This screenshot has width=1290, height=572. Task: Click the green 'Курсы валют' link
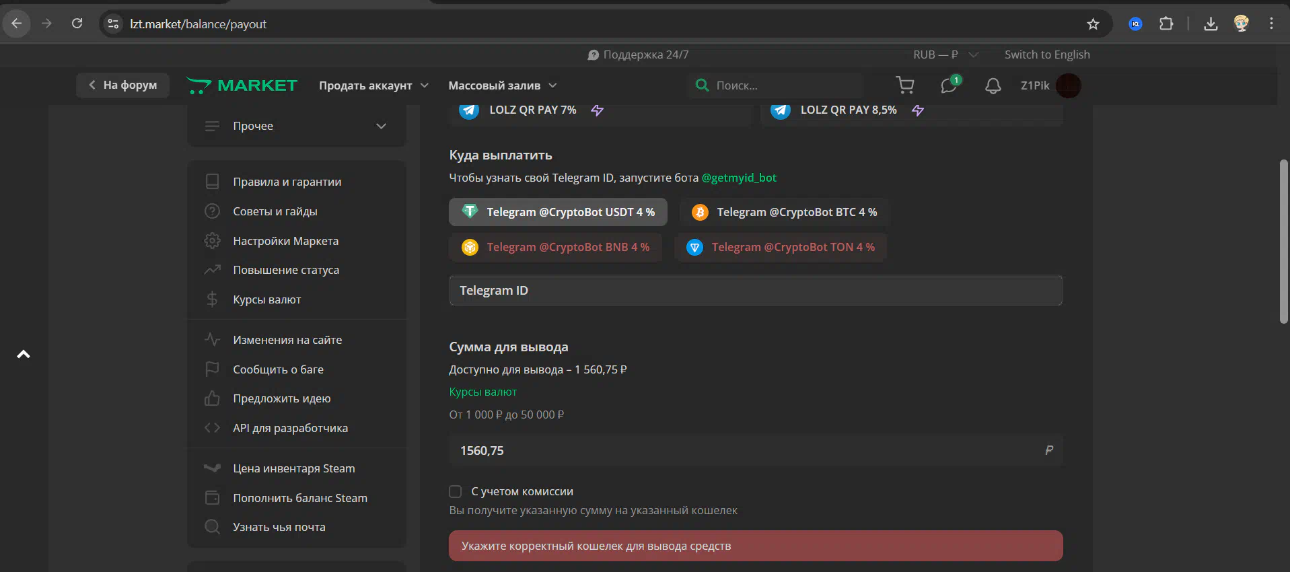[x=483, y=392]
